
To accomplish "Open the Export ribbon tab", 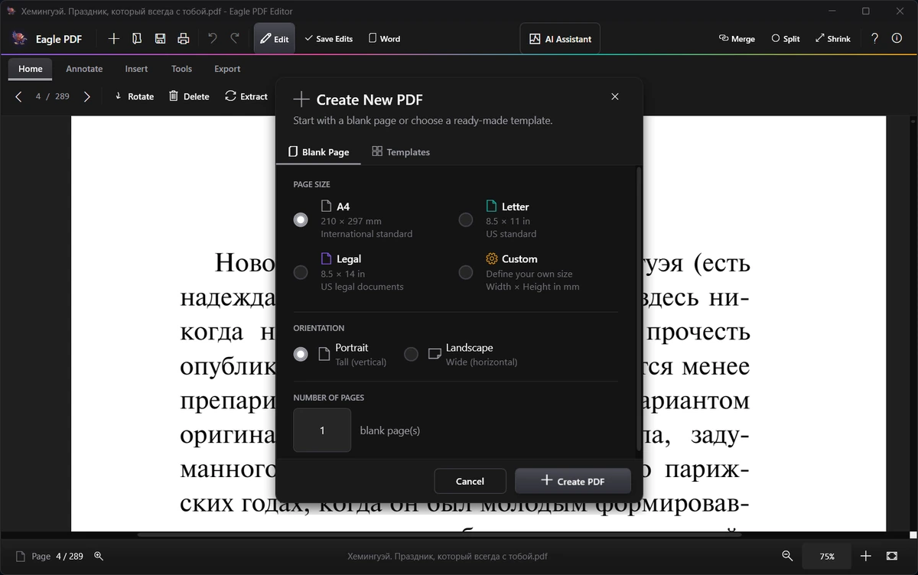I will tap(227, 69).
